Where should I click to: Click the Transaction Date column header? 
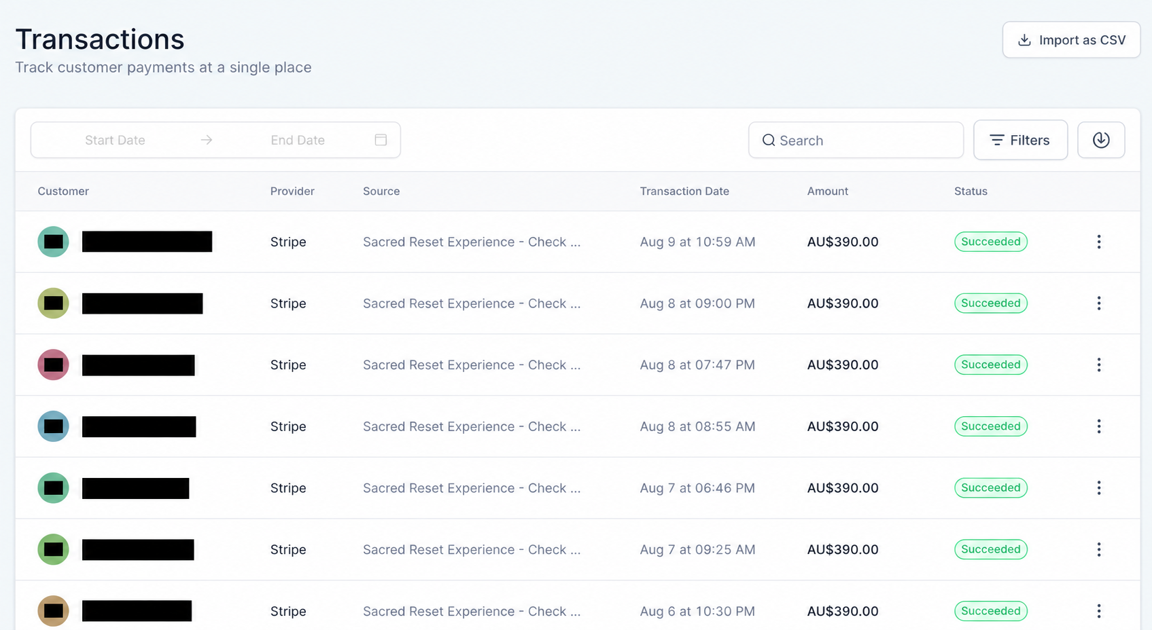click(x=684, y=191)
